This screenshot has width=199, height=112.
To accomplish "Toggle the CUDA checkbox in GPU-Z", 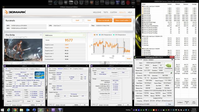I will 151,101.
